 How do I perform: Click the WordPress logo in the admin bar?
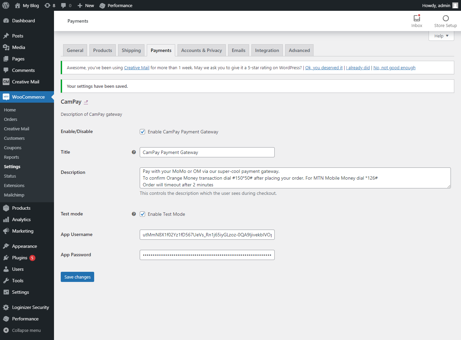point(6,5)
